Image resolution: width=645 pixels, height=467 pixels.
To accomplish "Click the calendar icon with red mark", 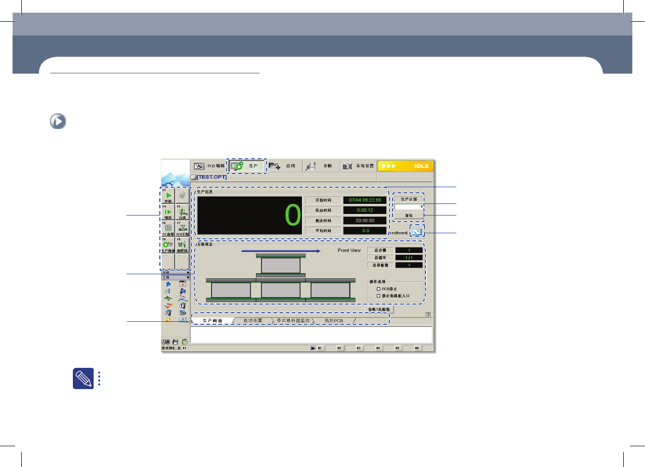I will [x=183, y=284].
